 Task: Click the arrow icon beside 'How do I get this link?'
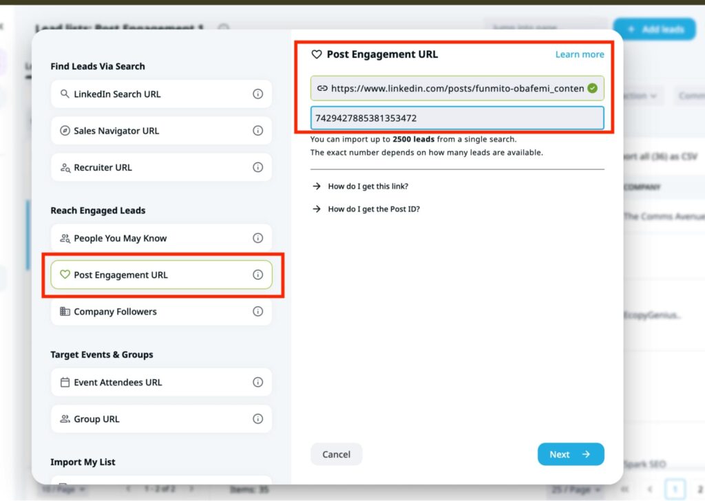[316, 186]
